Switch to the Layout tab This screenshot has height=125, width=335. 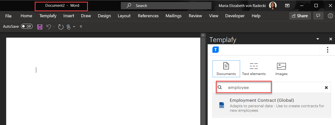point(124,16)
